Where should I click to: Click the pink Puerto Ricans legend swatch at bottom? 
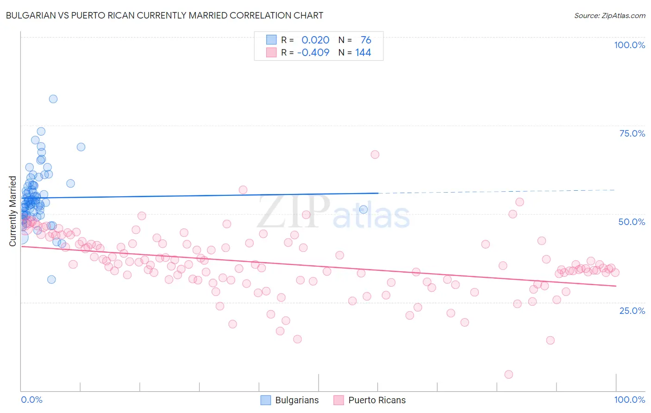(x=338, y=400)
